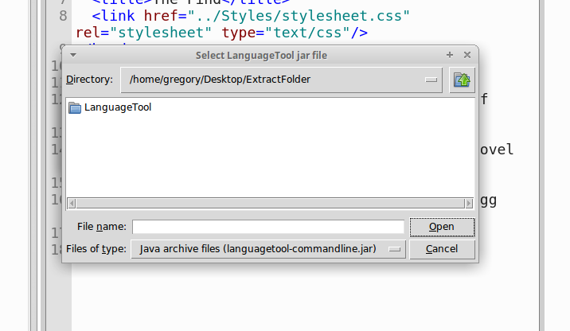
Task: Open the dialog window menu arrow
Action: pos(73,55)
